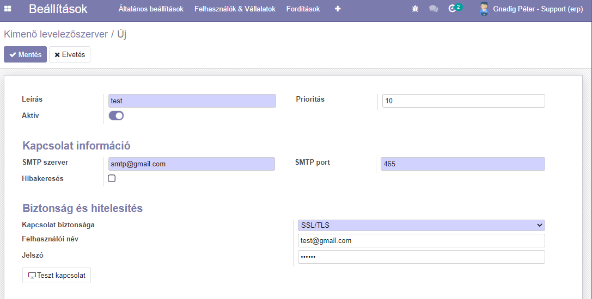Enable the Hibakeresés checkbox

(x=112, y=178)
